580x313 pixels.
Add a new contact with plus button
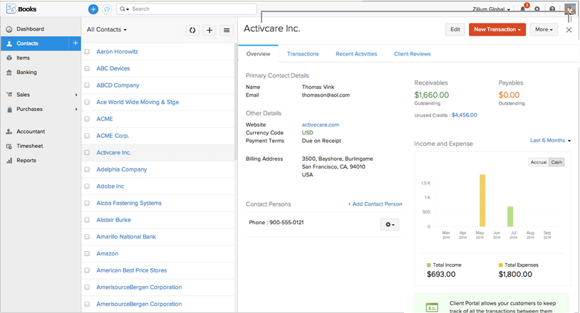click(x=209, y=30)
